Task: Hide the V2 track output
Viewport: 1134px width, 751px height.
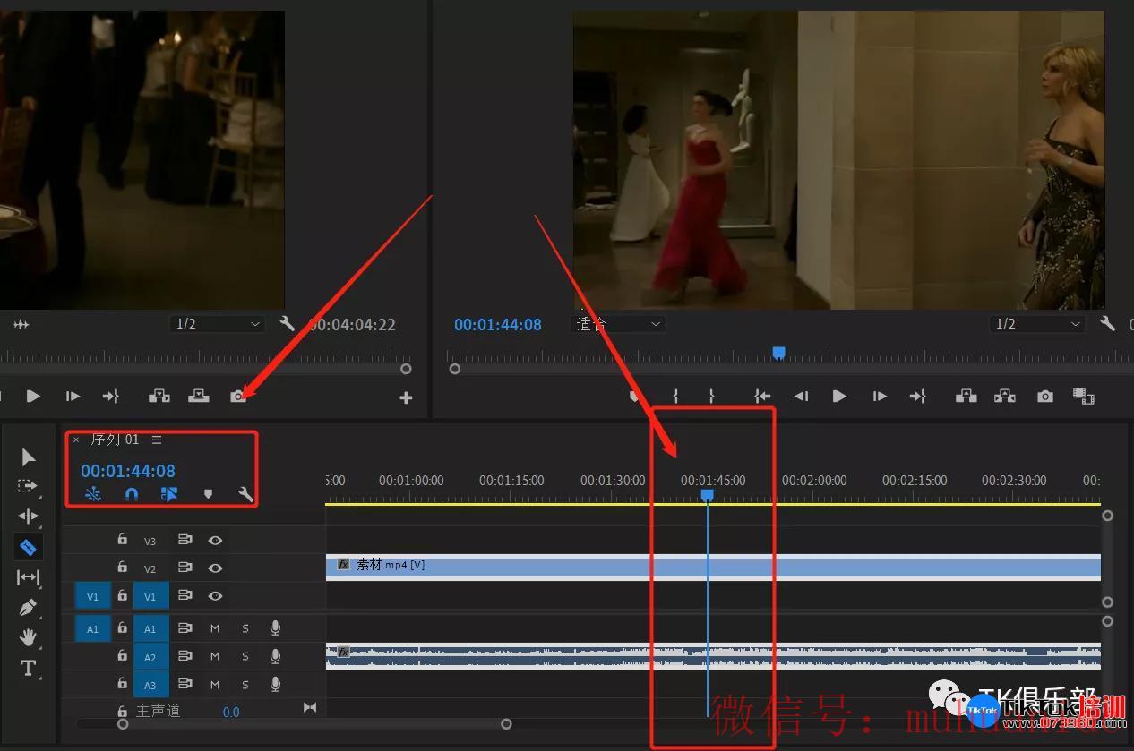Action: click(215, 568)
